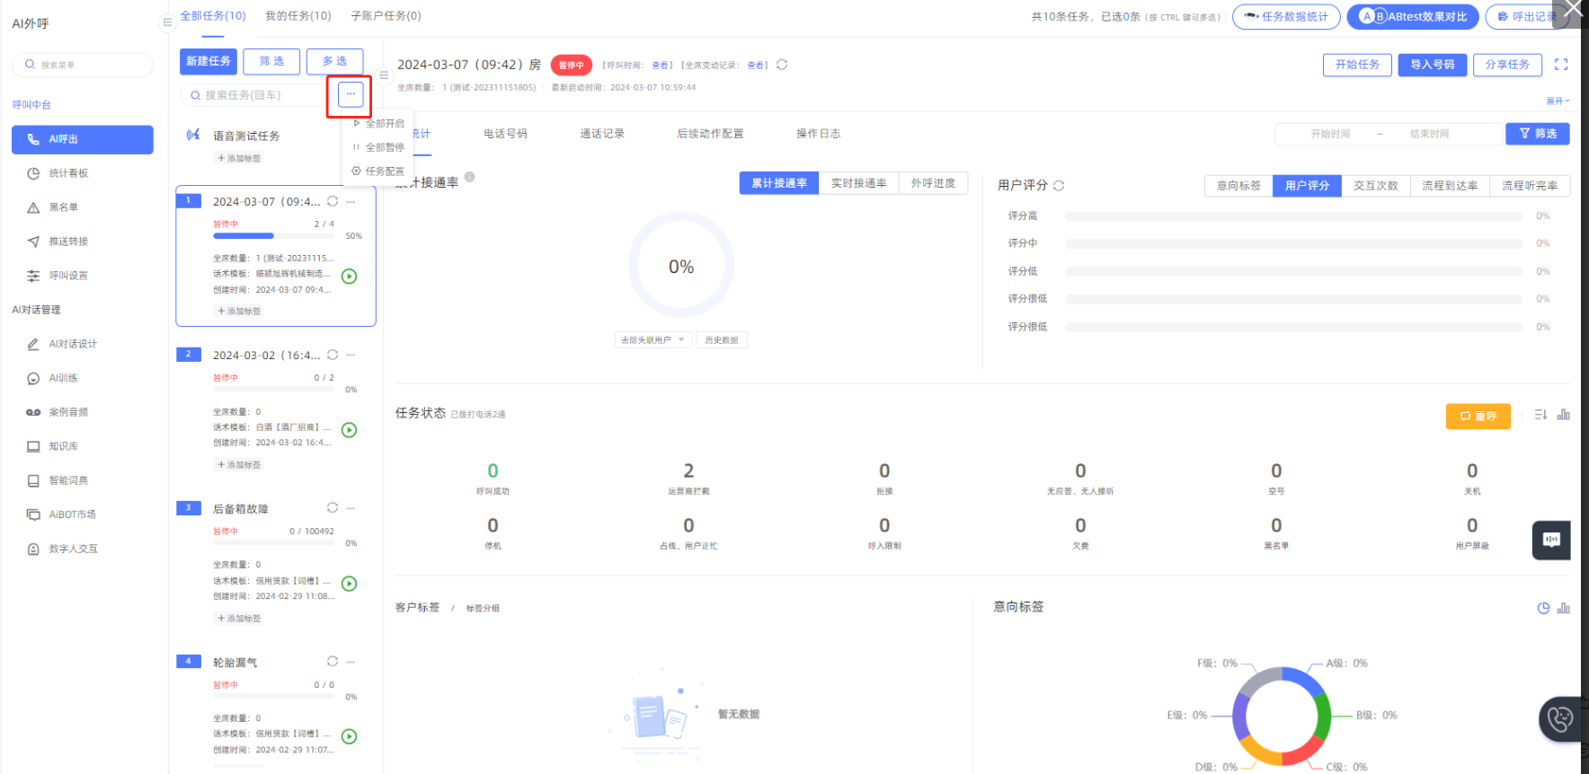Click the refresh icon on the 后备箱故障 task card
The image size is (1589, 774).
point(333,508)
